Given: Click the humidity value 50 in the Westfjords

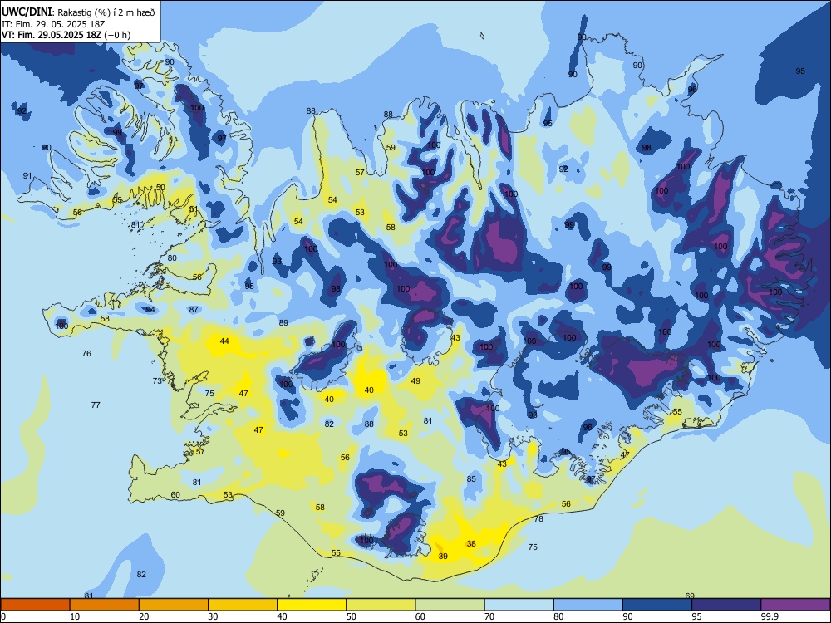Looking at the screenshot, I should tap(160, 187).
